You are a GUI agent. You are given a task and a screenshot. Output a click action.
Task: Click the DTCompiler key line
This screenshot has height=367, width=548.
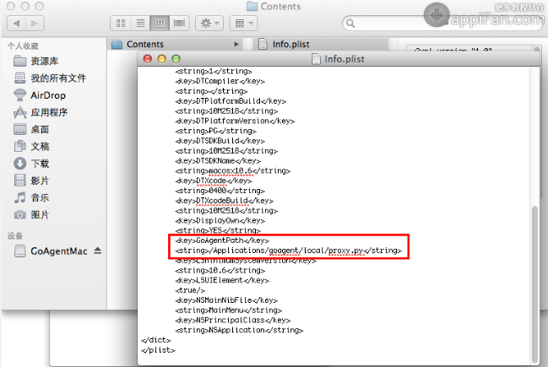point(220,81)
